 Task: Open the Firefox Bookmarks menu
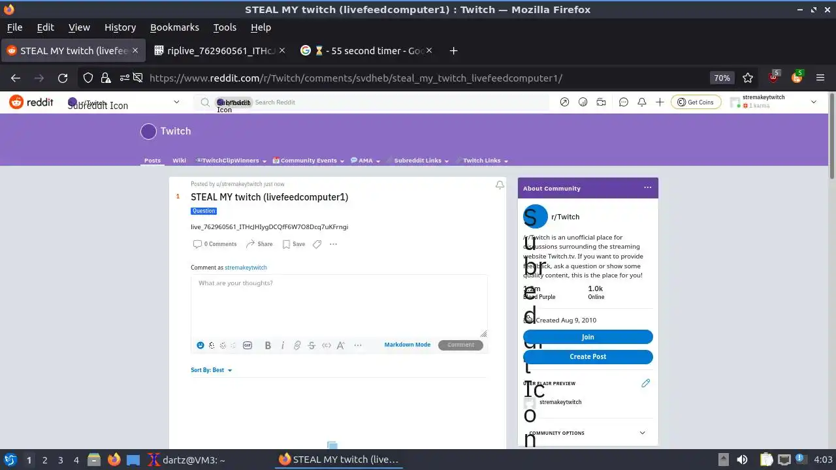coord(174,27)
